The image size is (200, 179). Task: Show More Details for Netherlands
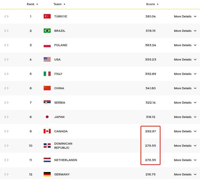tap(185, 160)
